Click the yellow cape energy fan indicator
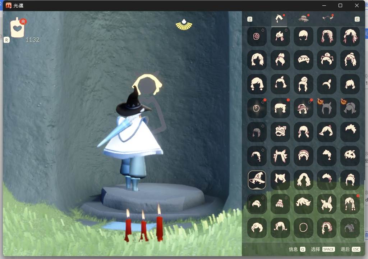This screenshot has width=368, height=259. 184,25
